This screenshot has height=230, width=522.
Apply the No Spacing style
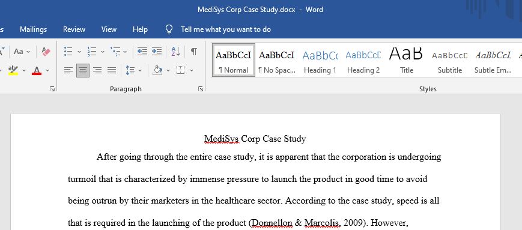277,60
